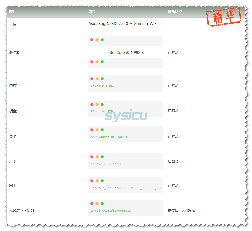This screenshot has height=231, width=252.
Task: Select the Kingston 2TB code text
Action: tap(102, 111)
